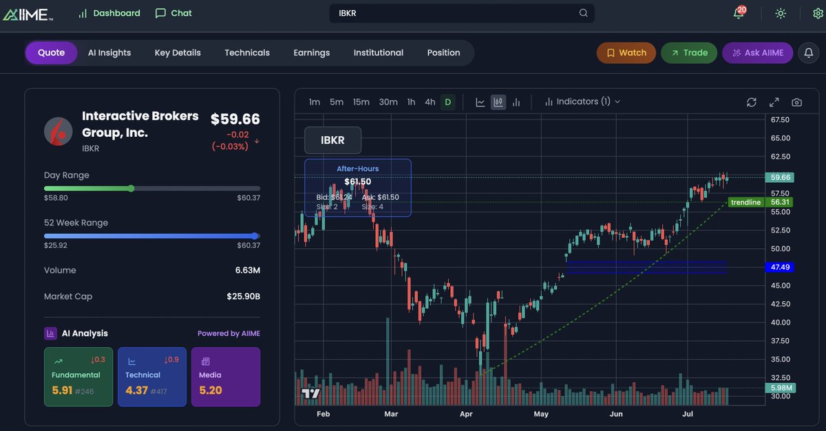Screen dimensions: 826x431
Task: Select the 1h chart interval
Action: (411, 102)
